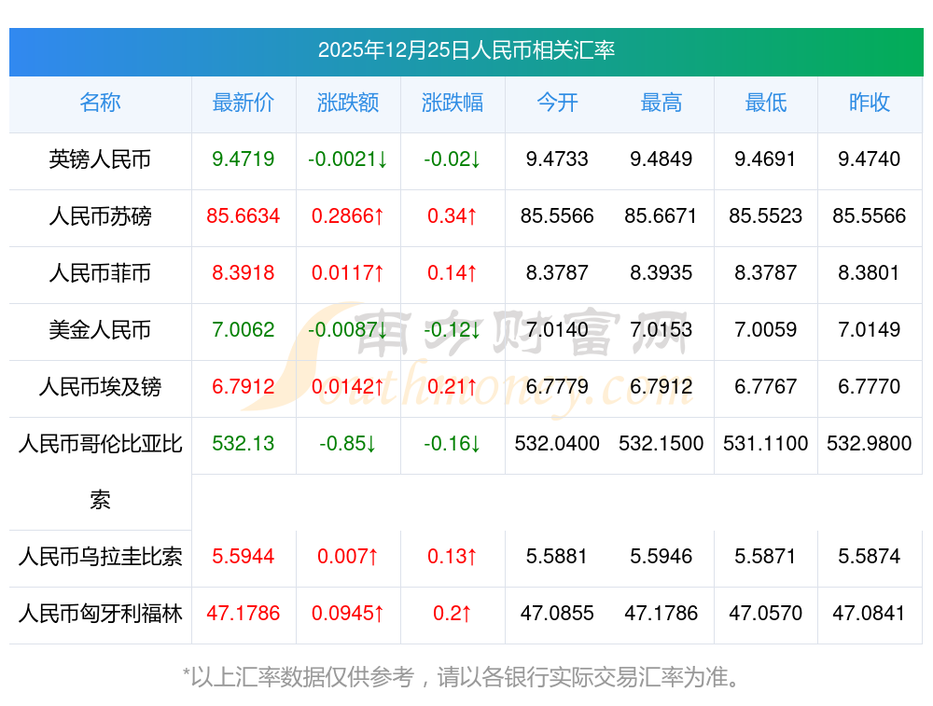The width and height of the screenshot is (933, 706).
Task: Click low price 47.0570
Action: [765, 614]
